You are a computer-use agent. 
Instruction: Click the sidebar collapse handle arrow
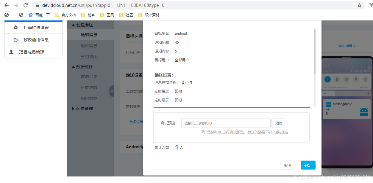pos(112,91)
